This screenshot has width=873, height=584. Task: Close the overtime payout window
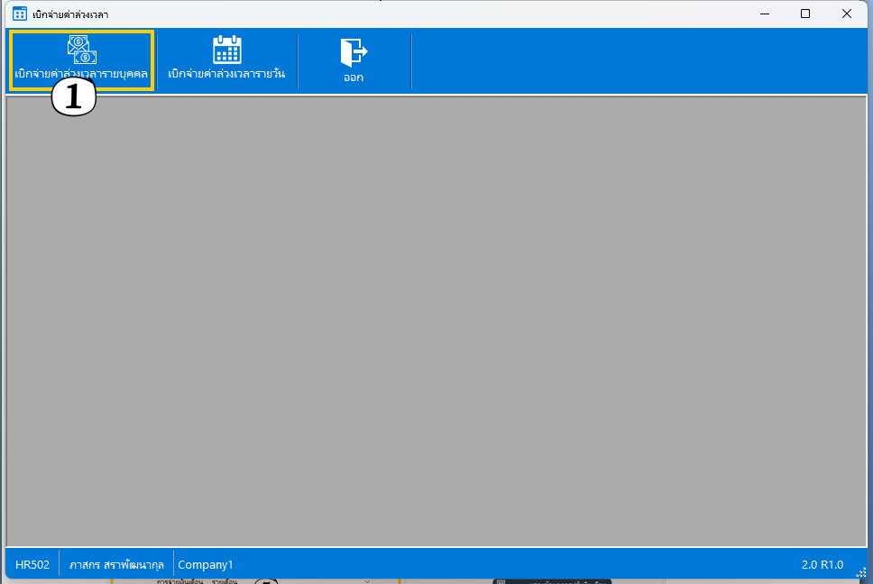(847, 14)
